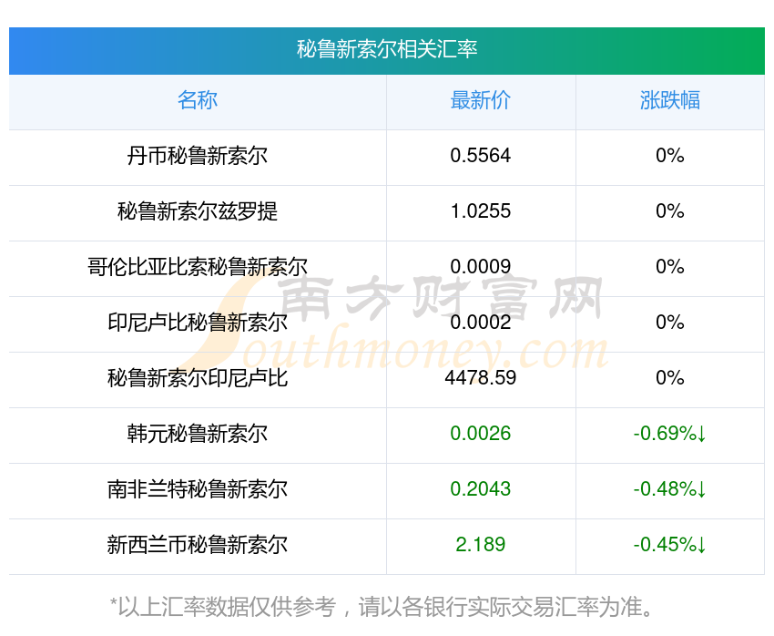Click the 秘鲁新索尔相关汇率 table title

[387, 49]
